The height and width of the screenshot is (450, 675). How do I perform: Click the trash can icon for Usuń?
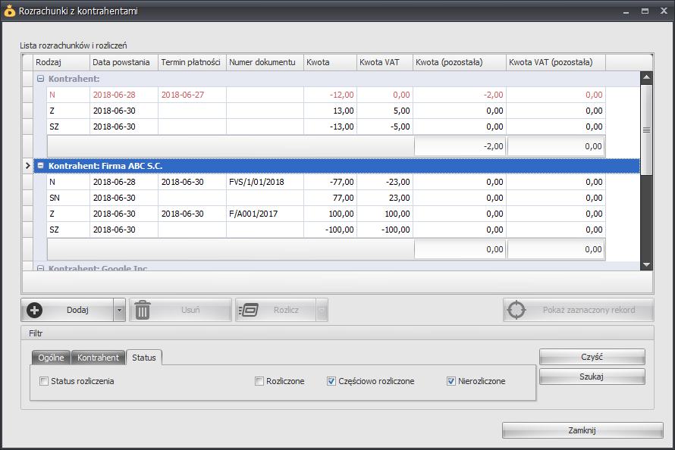pos(143,310)
